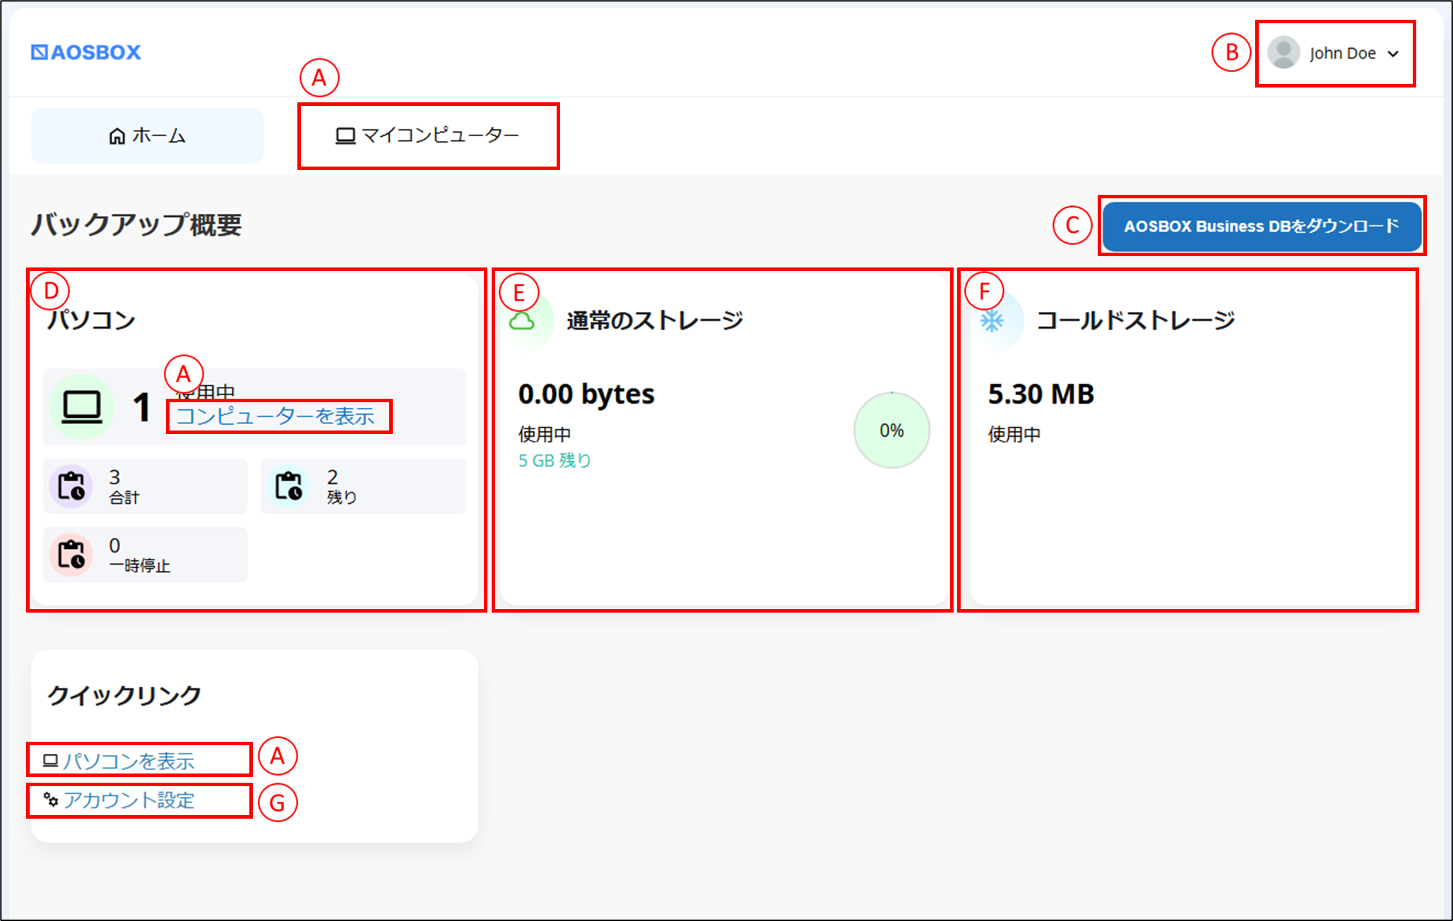Image resolution: width=1453 pixels, height=921 pixels.
Task: Click the コールドストレージ card title
Action: point(1135,320)
